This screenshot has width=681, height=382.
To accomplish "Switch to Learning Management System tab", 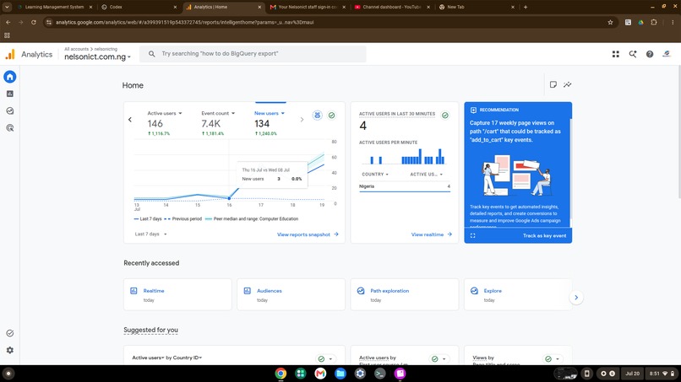I will (x=54, y=7).
